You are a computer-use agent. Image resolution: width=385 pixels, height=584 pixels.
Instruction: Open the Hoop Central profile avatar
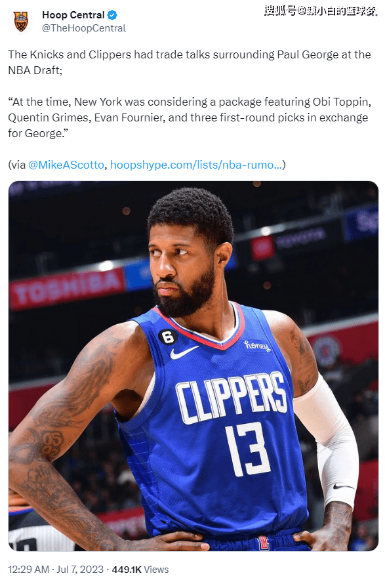click(x=21, y=21)
